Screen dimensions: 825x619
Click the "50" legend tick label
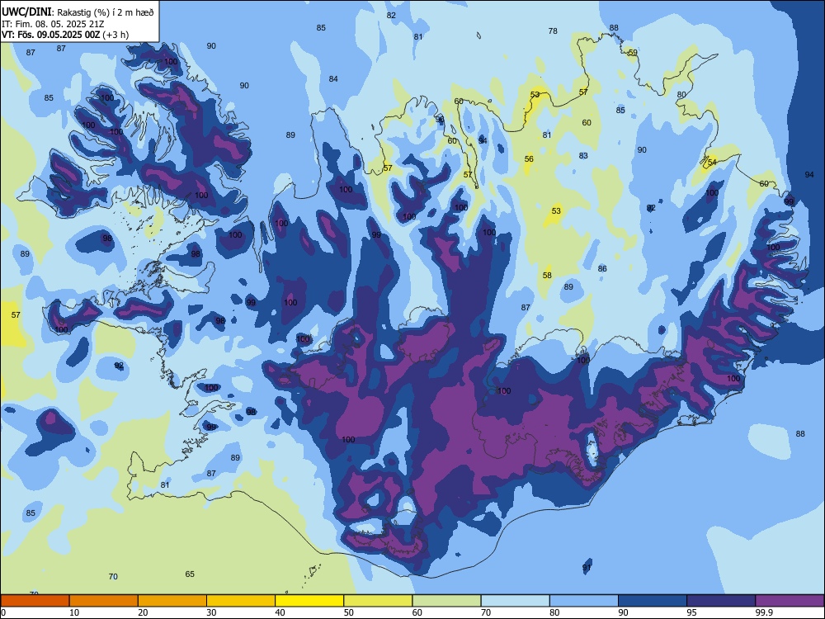(x=349, y=612)
